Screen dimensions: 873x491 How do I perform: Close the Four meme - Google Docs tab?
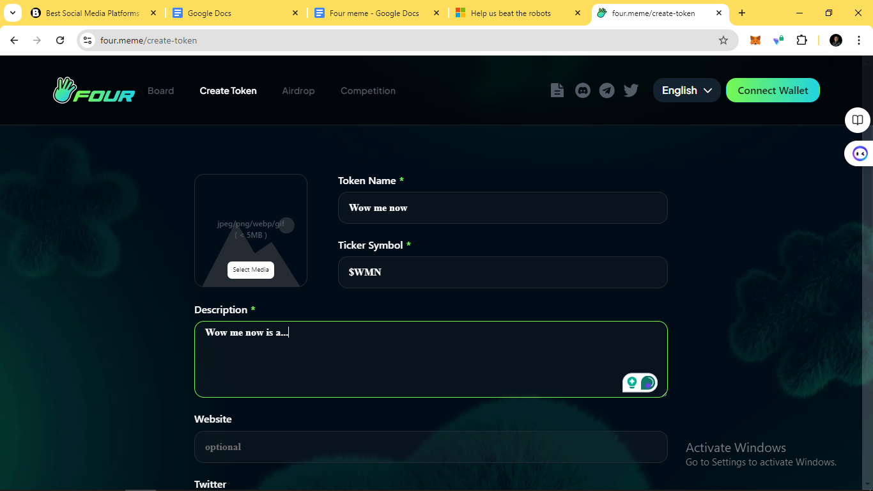pos(436,13)
